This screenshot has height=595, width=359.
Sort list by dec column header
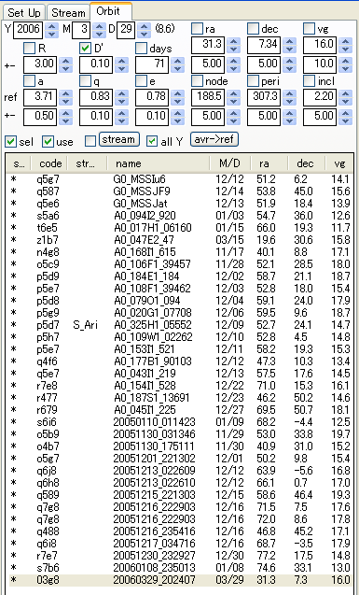click(307, 163)
